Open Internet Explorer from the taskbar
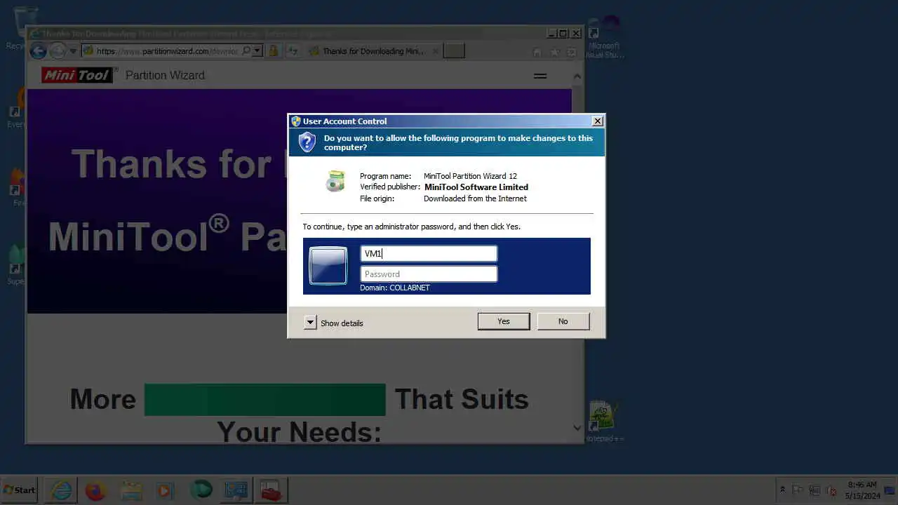The image size is (898, 505). coord(61,490)
